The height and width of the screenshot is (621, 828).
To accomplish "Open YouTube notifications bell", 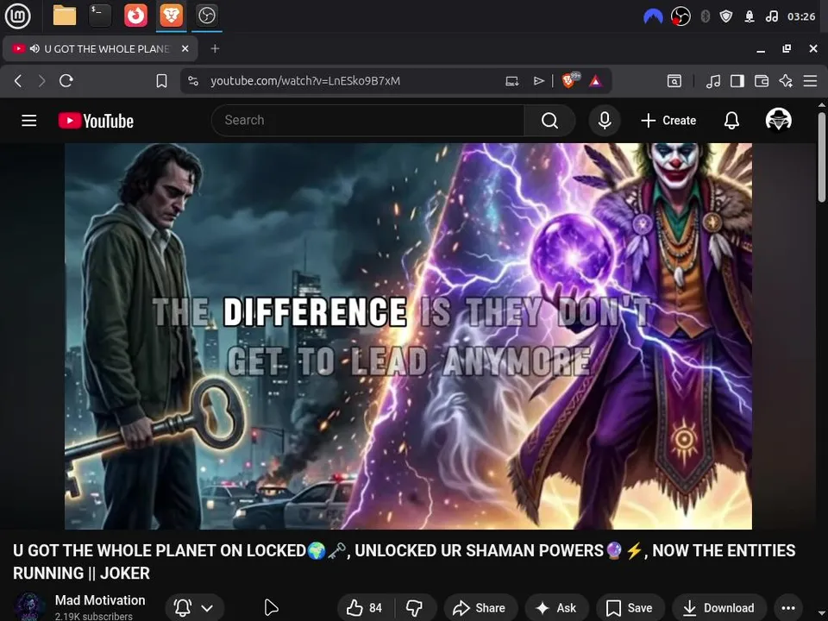I will tap(731, 121).
